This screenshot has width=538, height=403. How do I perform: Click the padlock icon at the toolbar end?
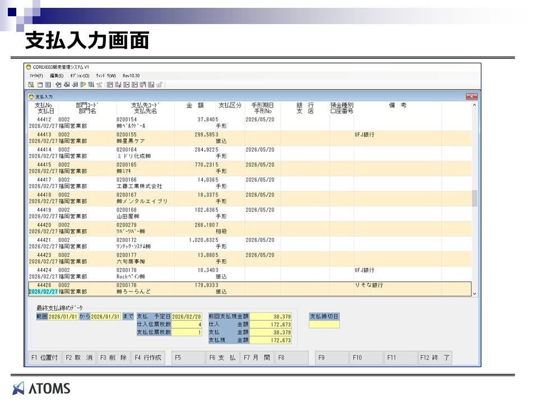click(160, 85)
